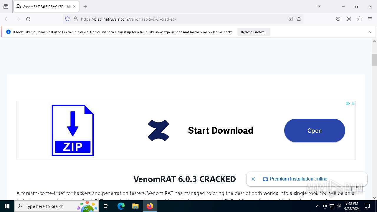Open the network status tray icon
377x212 pixels.
point(332,206)
